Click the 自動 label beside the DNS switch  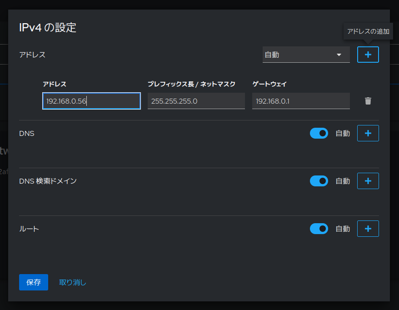(343, 133)
